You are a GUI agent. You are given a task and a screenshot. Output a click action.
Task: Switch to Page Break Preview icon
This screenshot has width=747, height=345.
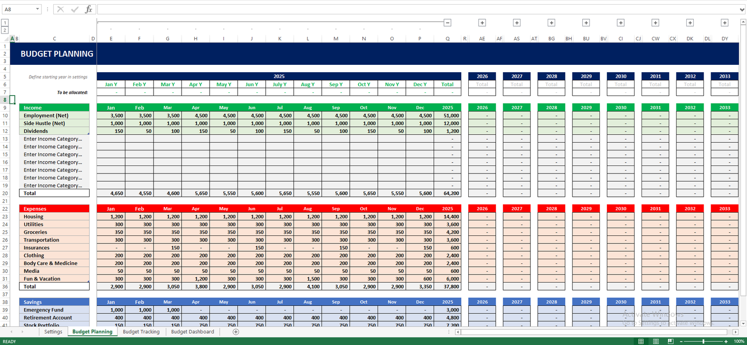point(670,341)
